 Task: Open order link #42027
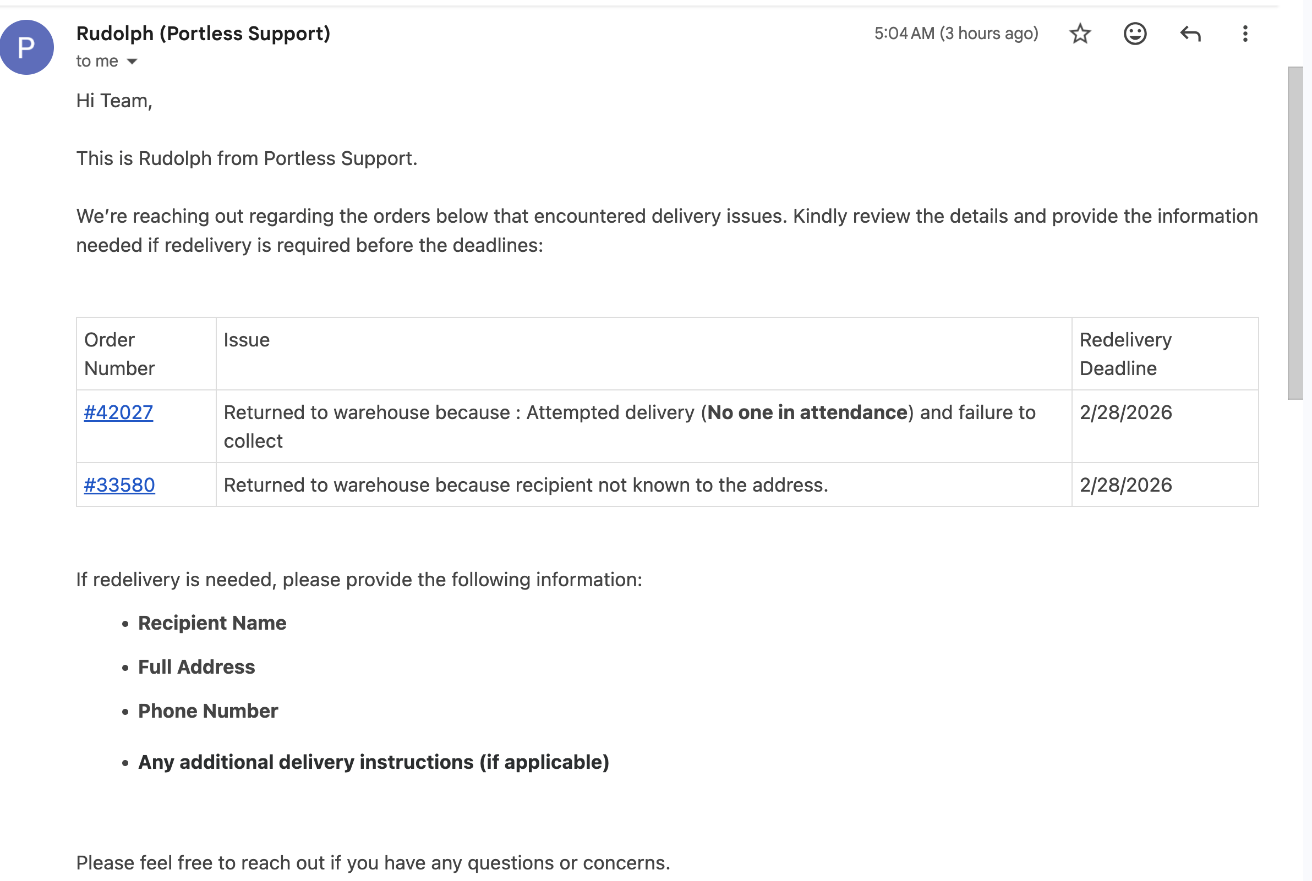[x=118, y=412]
